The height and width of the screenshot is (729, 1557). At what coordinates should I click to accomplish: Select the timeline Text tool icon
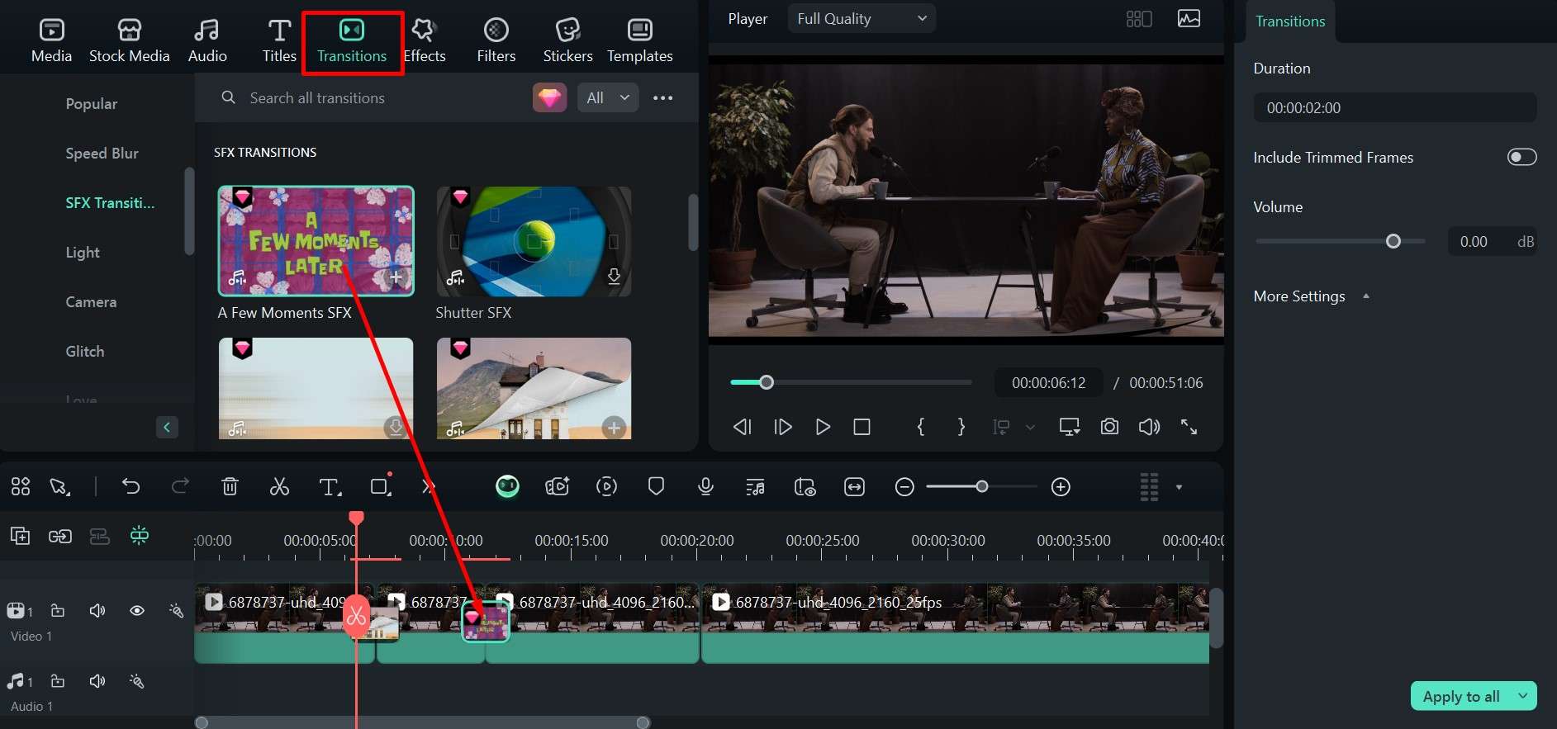[x=330, y=487]
